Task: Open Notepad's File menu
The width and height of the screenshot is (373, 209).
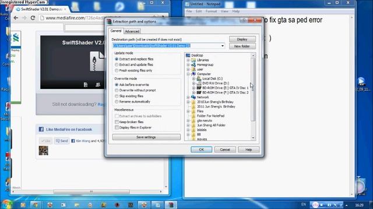Action: 189,11
